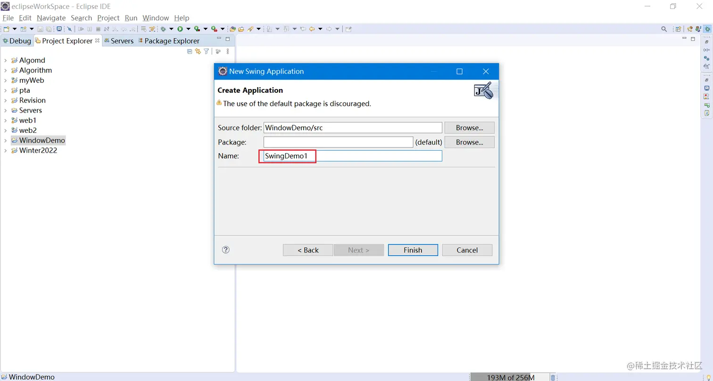Click the Open Type toolbar icon

(x=232, y=29)
